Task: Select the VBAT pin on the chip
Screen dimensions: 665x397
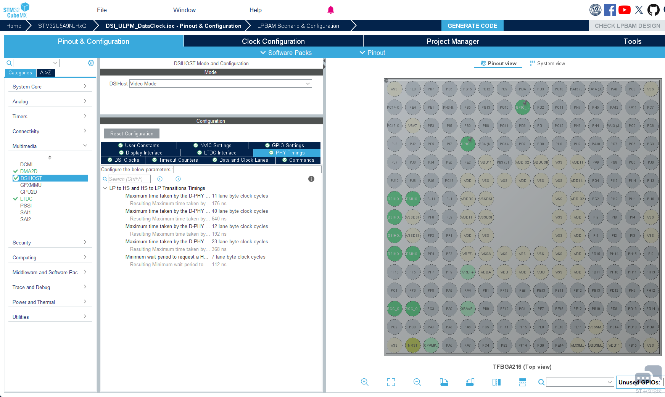Action: pyautogui.click(x=412, y=126)
